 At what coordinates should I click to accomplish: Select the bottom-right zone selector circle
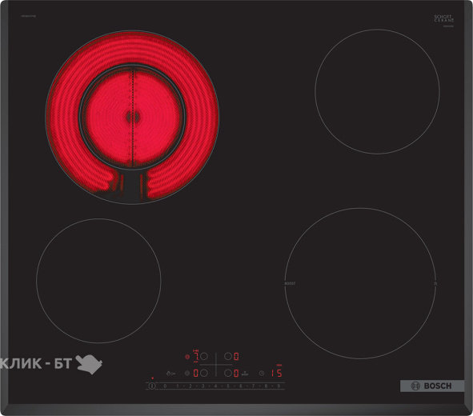click(x=228, y=373)
